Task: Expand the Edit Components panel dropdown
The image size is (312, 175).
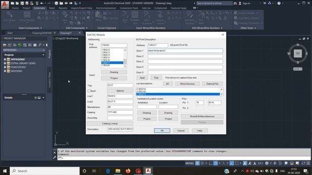Action: [77, 28]
